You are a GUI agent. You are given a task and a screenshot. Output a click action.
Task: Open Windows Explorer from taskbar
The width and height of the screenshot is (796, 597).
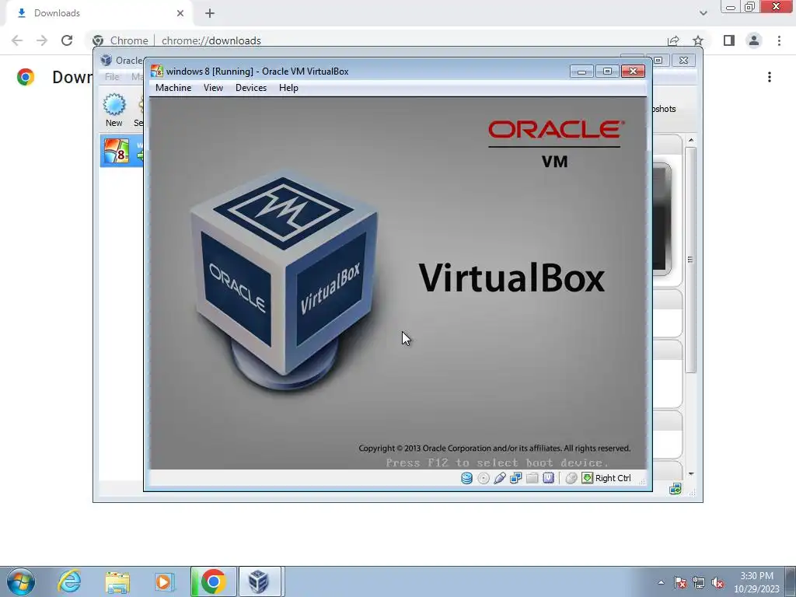tap(117, 581)
